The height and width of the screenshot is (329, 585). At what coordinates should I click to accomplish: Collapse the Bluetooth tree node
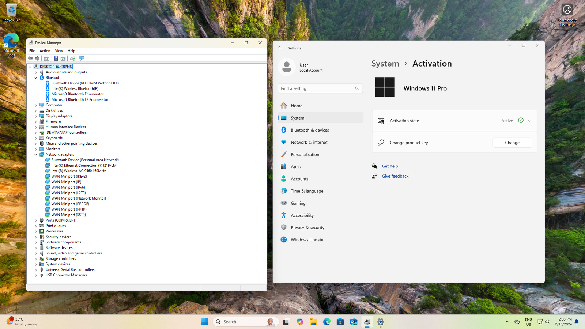36,78
